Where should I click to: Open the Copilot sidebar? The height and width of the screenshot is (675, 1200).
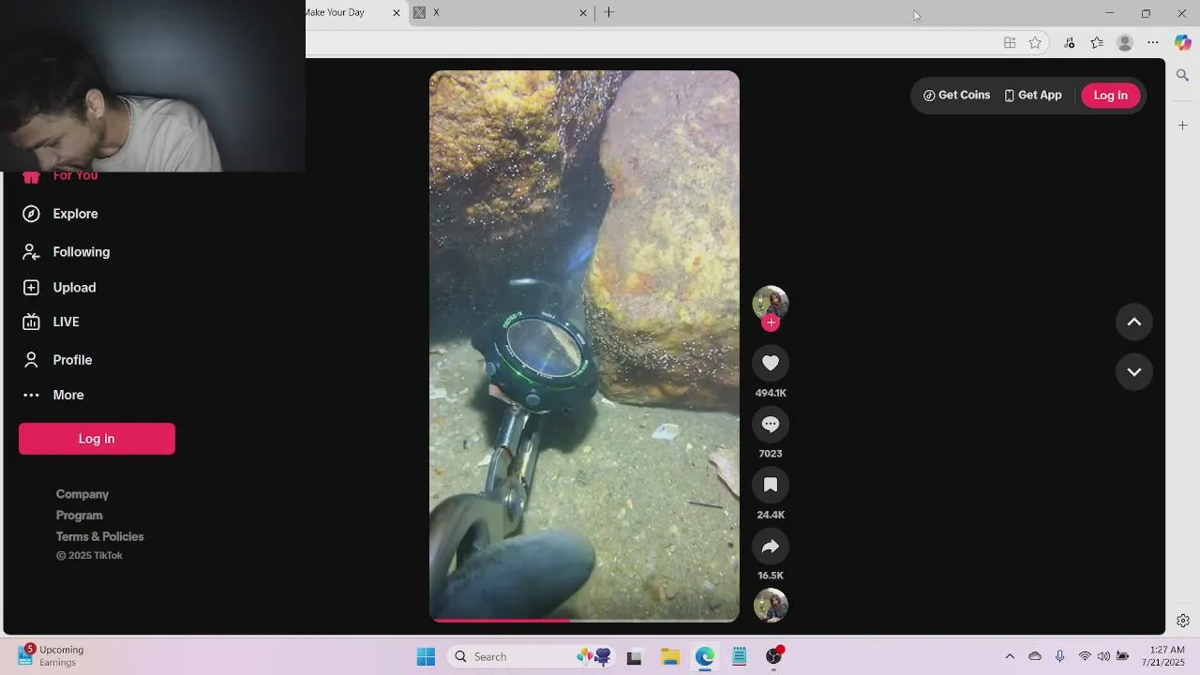pos(1182,43)
